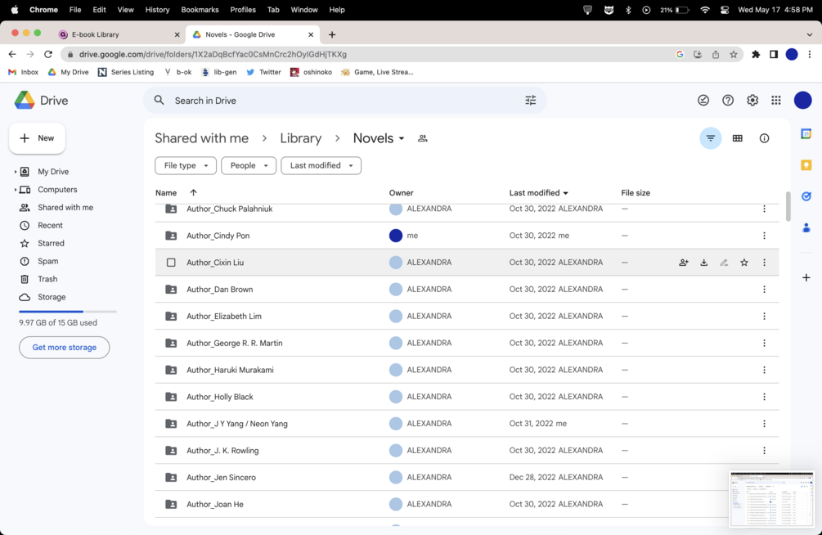Click the storage usage progress bar
The image size is (822, 535).
coord(68,312)
